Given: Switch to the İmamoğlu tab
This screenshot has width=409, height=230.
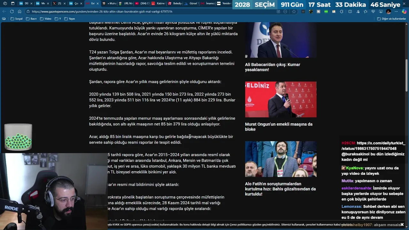Looking at the screenshot, I should (x=207, y=4).
